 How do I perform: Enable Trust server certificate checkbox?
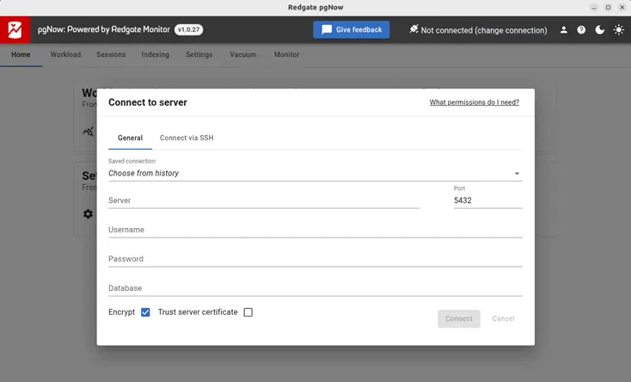point(248,312)
